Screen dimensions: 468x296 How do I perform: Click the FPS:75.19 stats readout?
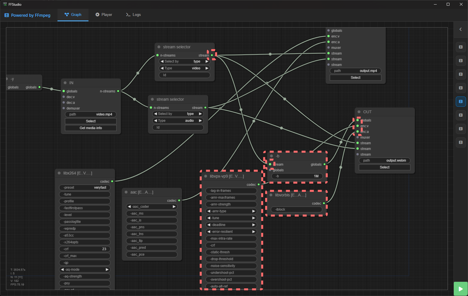[17, 284]
